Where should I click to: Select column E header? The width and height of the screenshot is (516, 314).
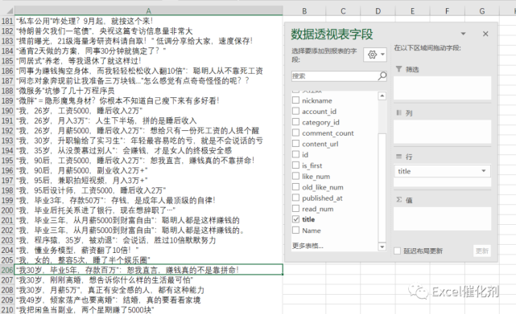click(412, 10)
